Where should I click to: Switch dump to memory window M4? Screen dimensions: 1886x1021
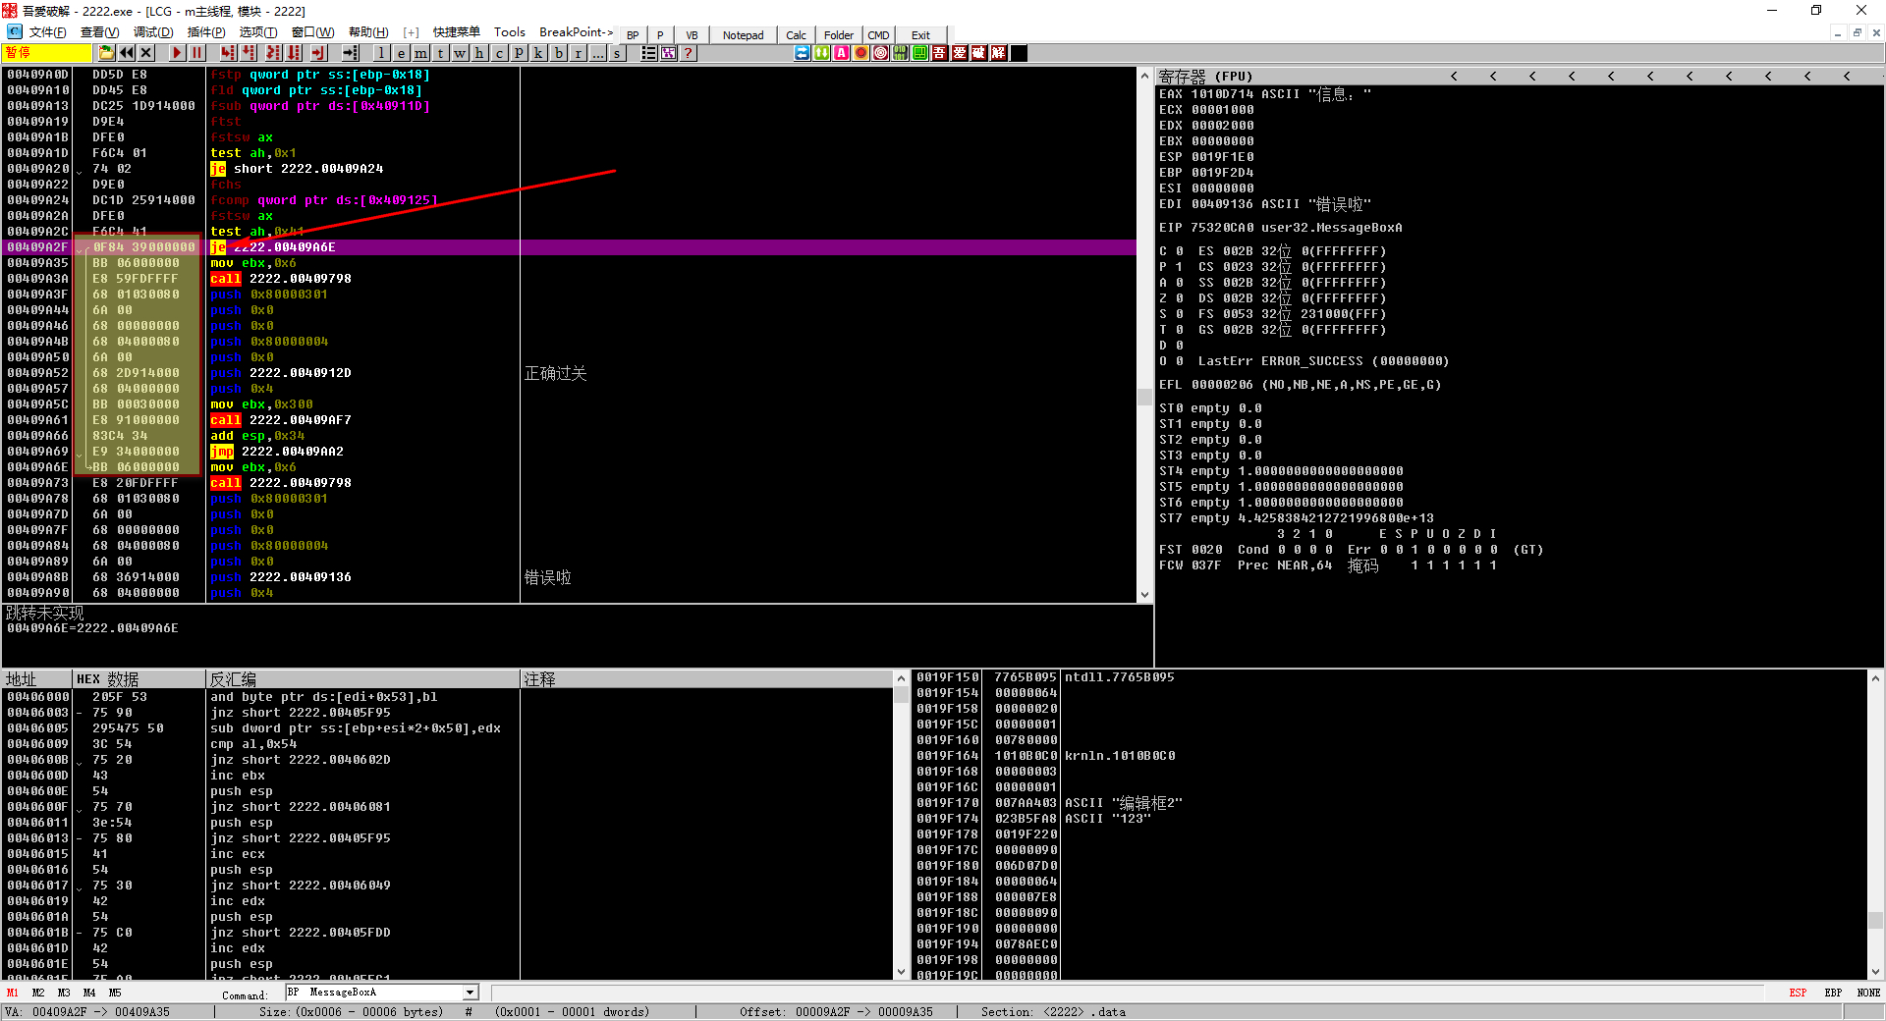click(x=89, y=993)
